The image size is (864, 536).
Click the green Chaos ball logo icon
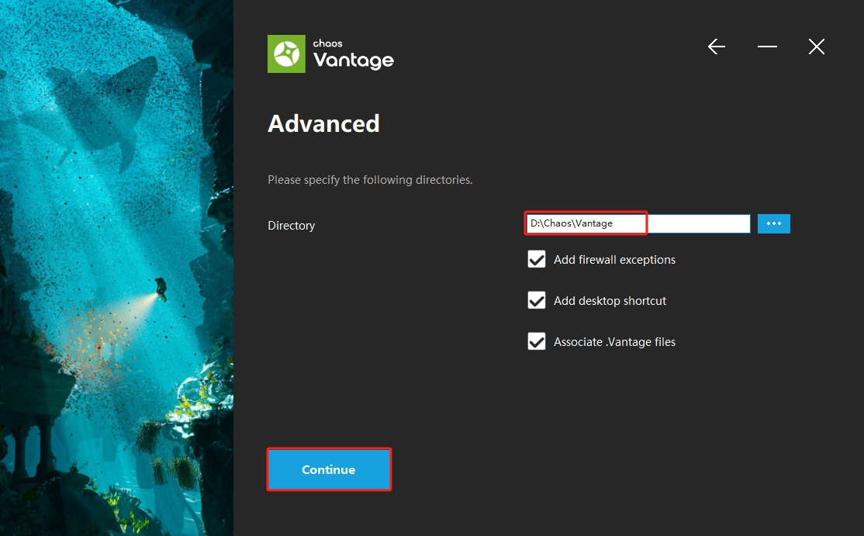pyautogui.click(x=285, y=54)
